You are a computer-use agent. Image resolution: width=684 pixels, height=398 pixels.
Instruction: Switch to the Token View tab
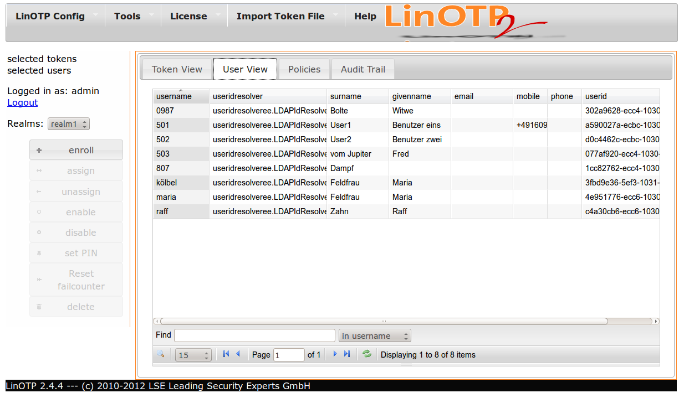coord(177,69)
